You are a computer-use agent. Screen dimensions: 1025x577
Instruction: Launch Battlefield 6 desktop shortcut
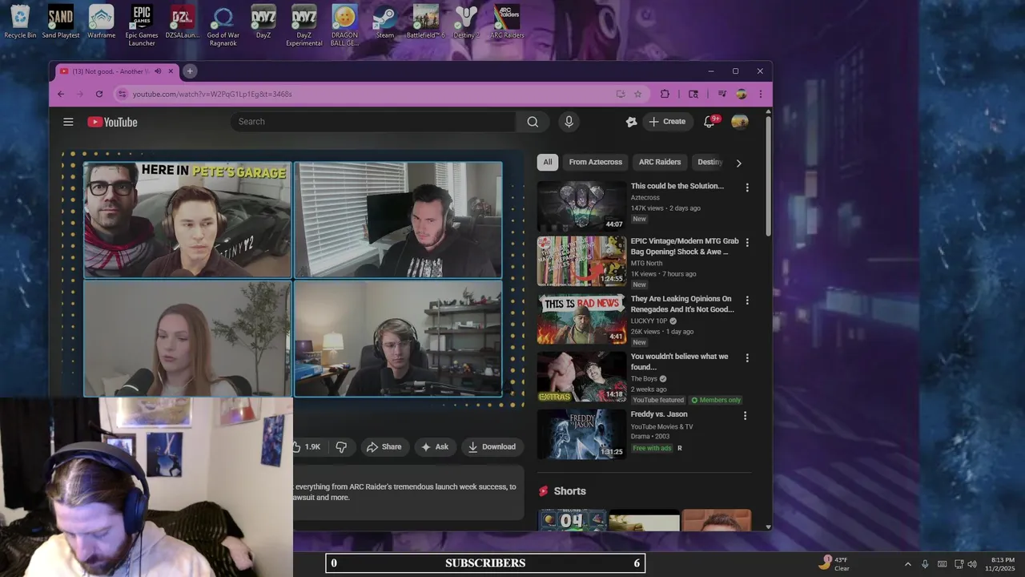[x=426, y=22]
